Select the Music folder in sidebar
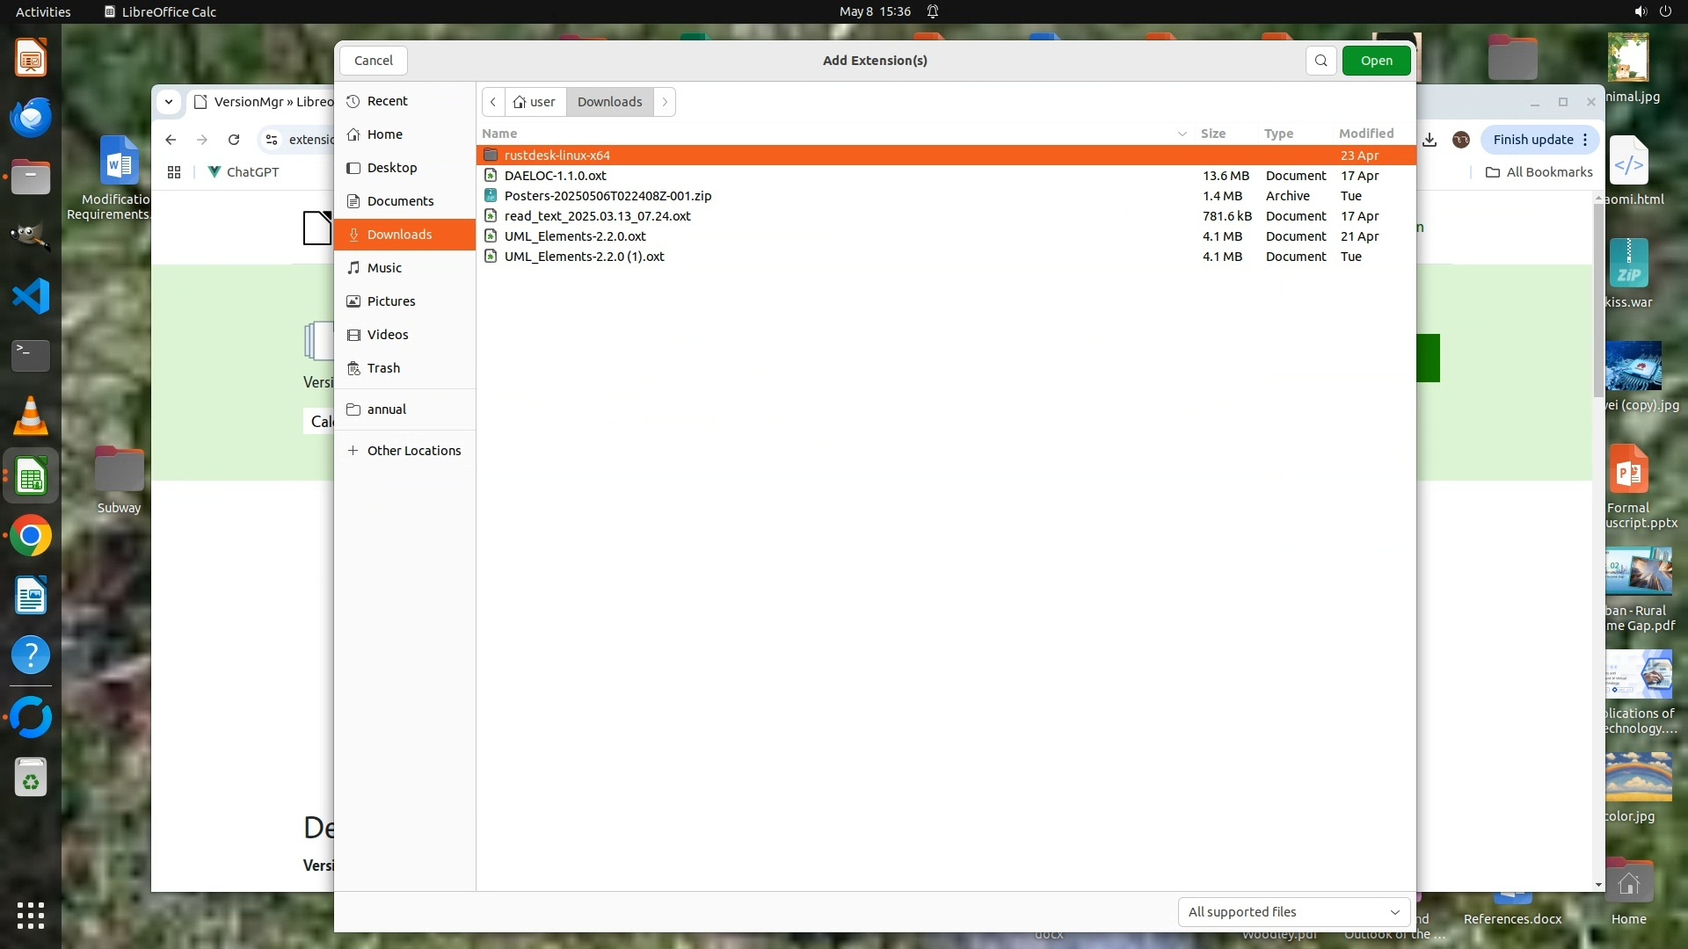The width and height of the screenshot is (1688, 949). 384,268
